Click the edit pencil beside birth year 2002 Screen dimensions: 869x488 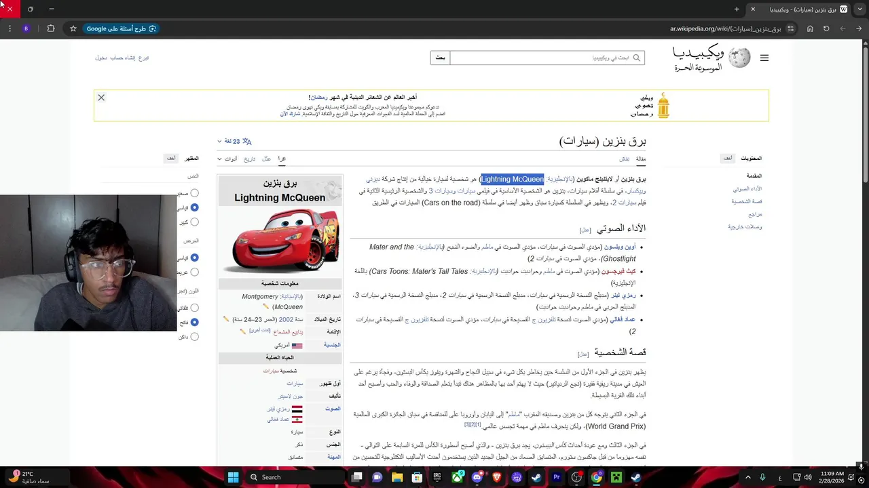pyautogui.click(x=226, y=319)
